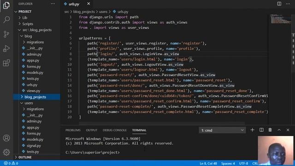Viewport: 295px width, 166px height.
Task: Click the terminal command prompt line
Action: click(93, 153)
